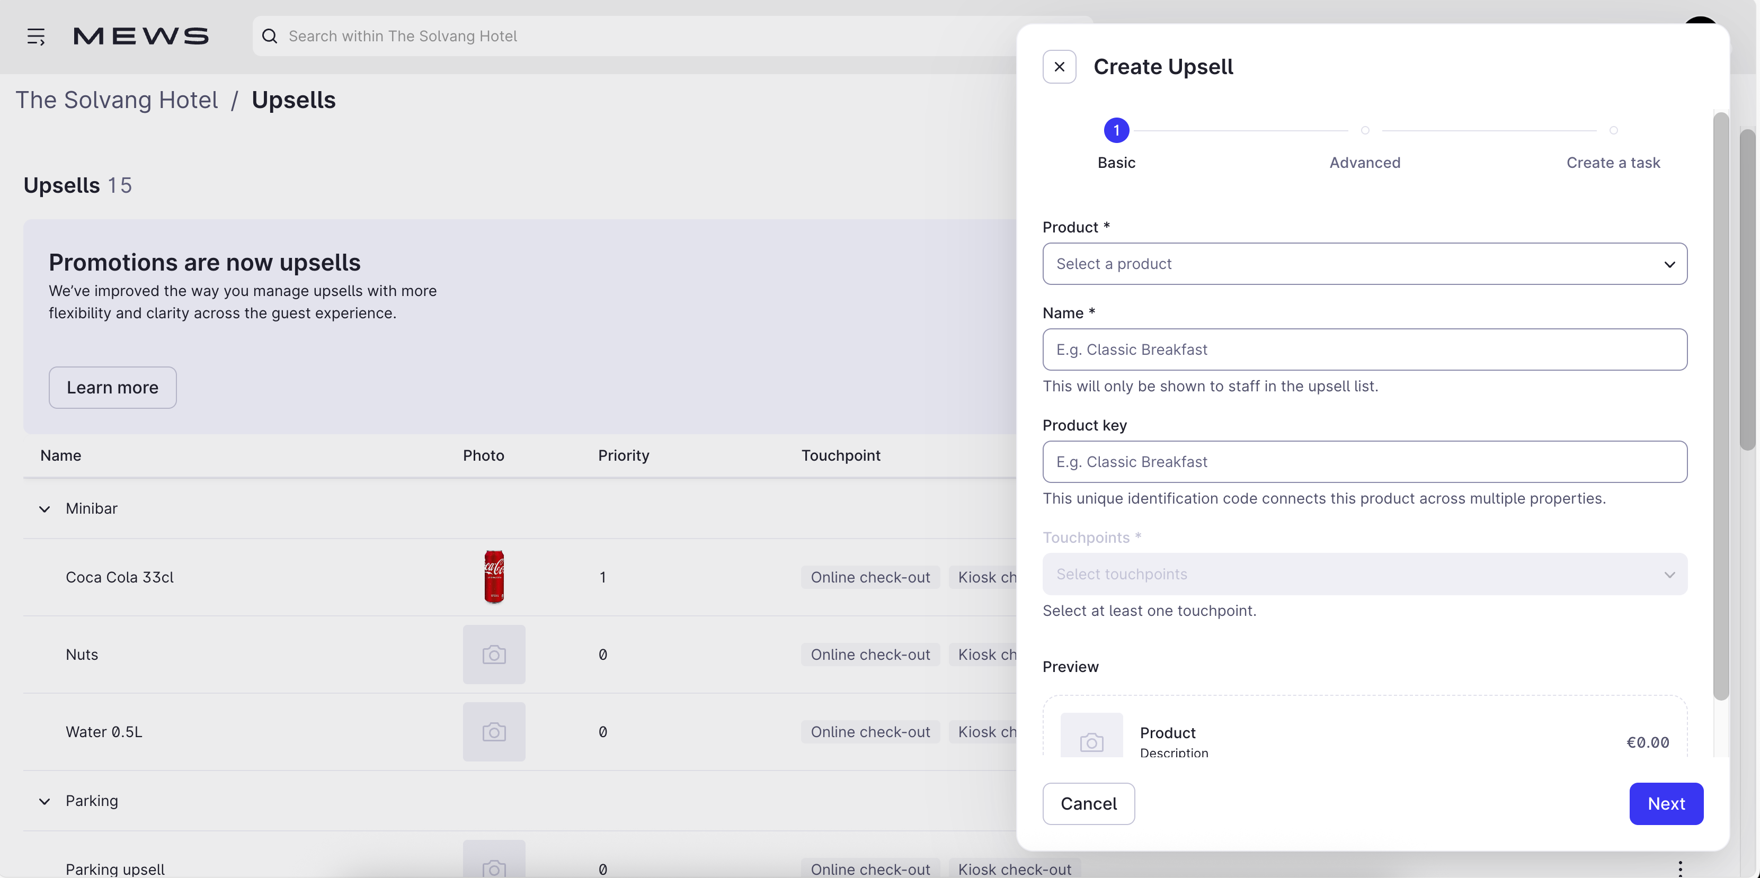Screen dimensions: 1760x878
Task: Click the Coca Cola can photo
Action: coord(494,577)
